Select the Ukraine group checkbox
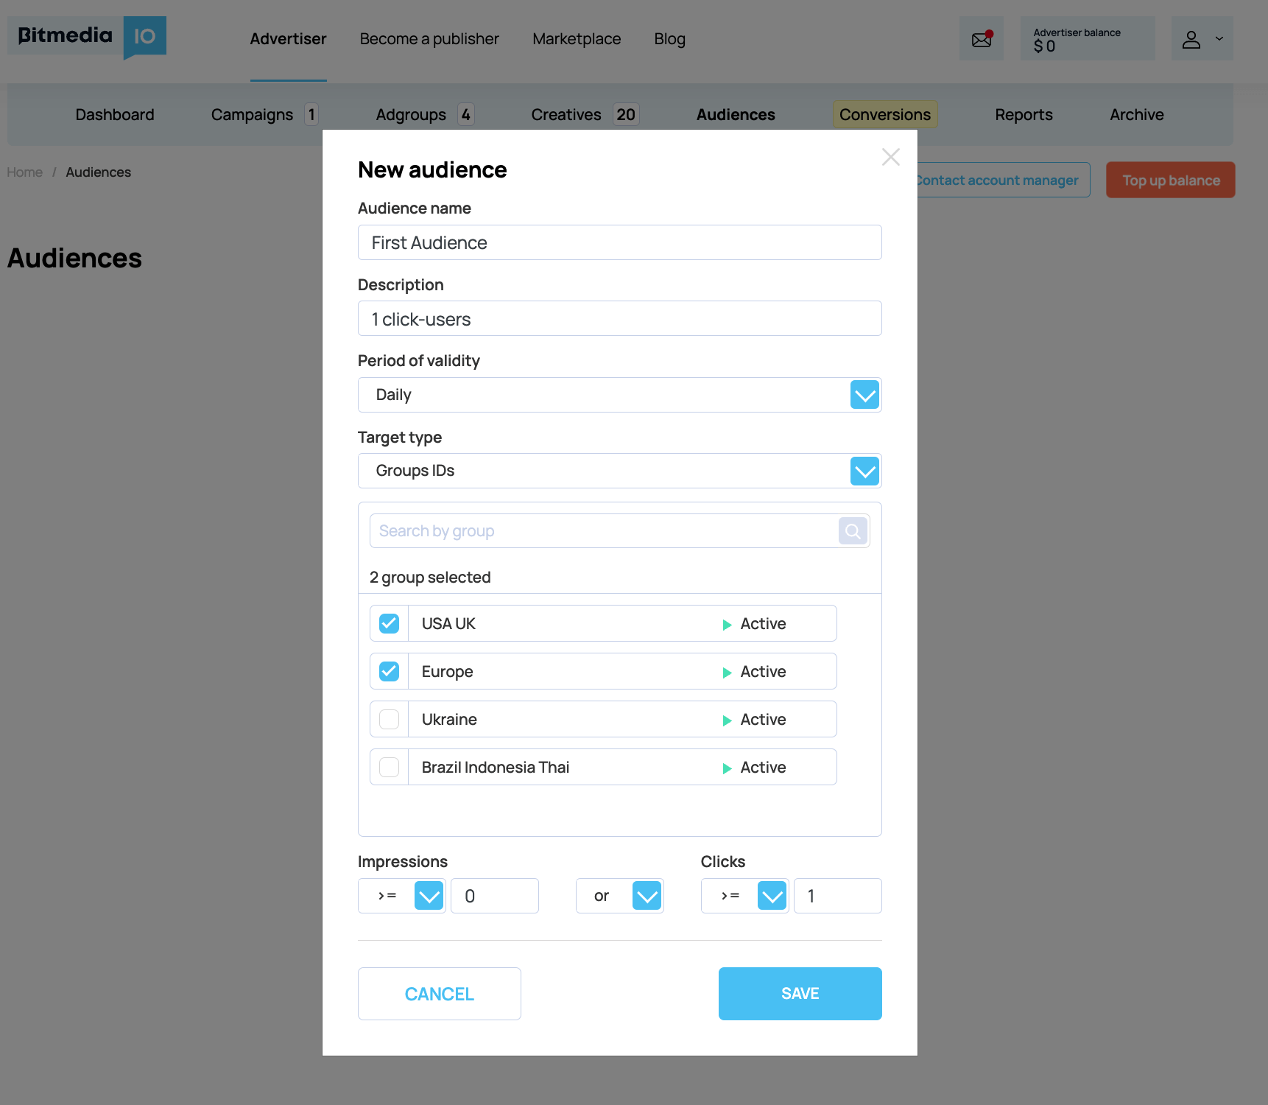The height and width of the screenshot is (1105, 1268). [388, 719]
